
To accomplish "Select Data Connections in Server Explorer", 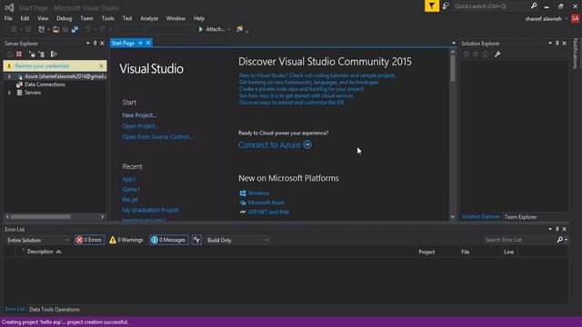I will click(x=45, y=84).
